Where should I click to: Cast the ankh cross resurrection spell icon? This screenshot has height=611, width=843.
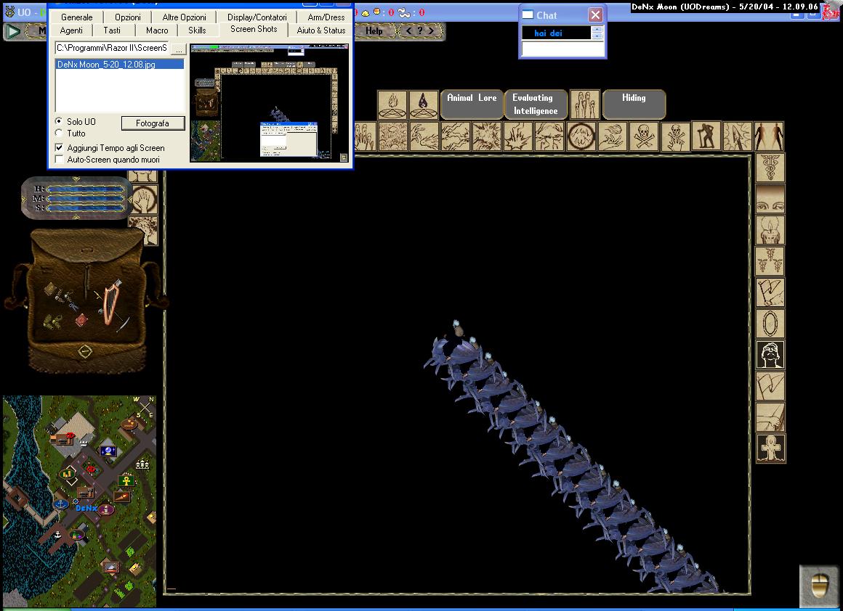[770, 448]
